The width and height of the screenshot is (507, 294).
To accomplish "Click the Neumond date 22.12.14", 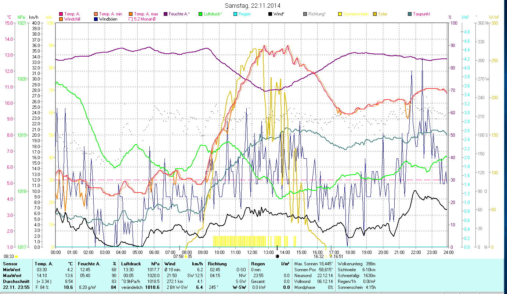I will pyautogui.click(x=325, y=275).
